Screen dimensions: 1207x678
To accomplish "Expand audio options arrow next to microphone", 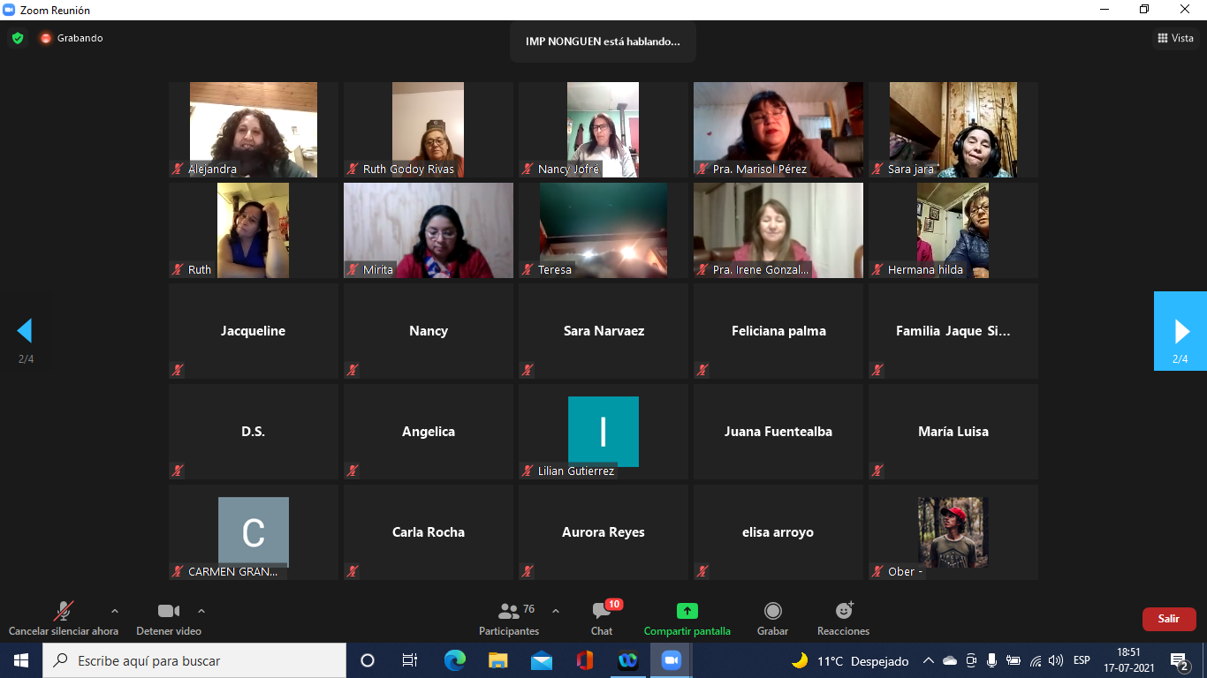I will pos(114,611).
